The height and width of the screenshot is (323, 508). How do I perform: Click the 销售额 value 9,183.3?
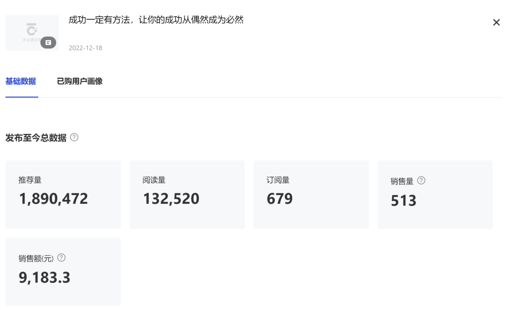coord(44,278)
